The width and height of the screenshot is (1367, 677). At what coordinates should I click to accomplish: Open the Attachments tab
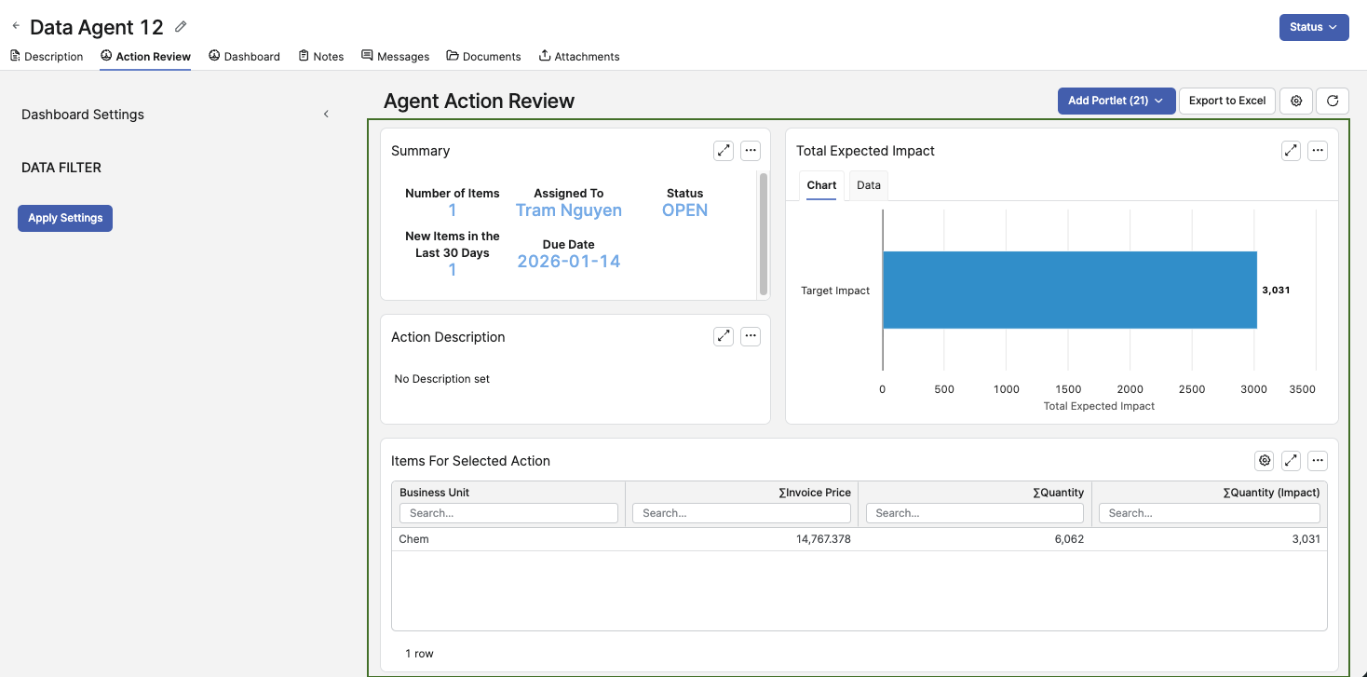(578, 57)
